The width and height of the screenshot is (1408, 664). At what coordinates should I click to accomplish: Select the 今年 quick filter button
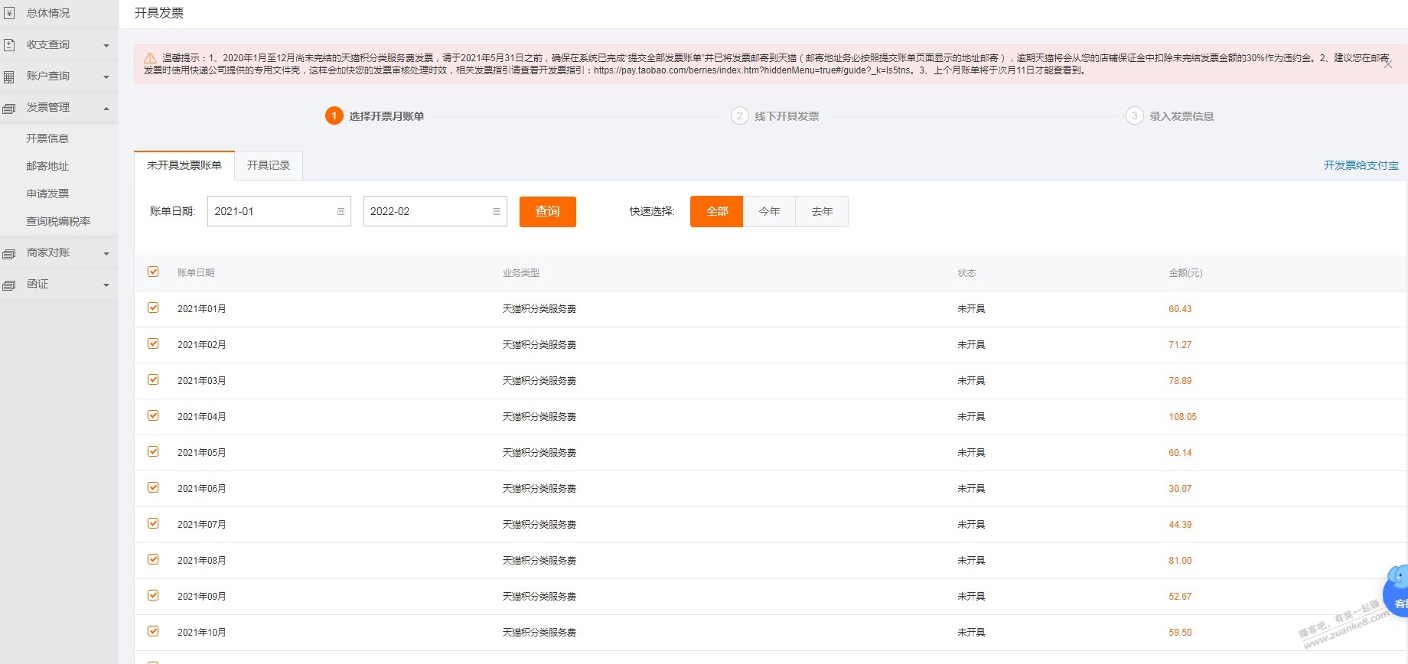point(770,211)
